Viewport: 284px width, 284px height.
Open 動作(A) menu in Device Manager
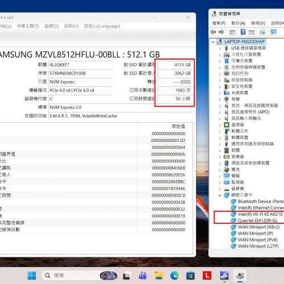(239, 23)
